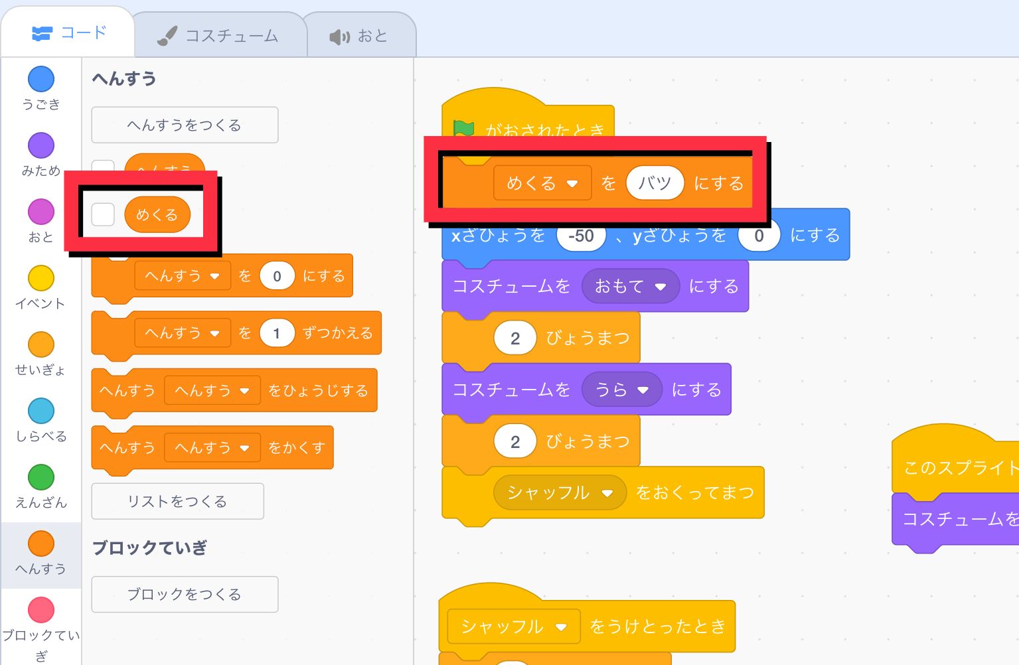Click the リストをつくる button
Screen dimensions: 1019x665
(177, 501)
